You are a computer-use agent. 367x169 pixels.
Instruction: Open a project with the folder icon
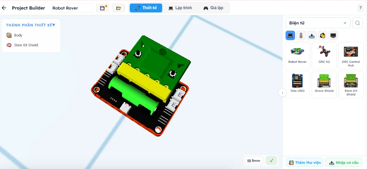click(x=118, y=8)
